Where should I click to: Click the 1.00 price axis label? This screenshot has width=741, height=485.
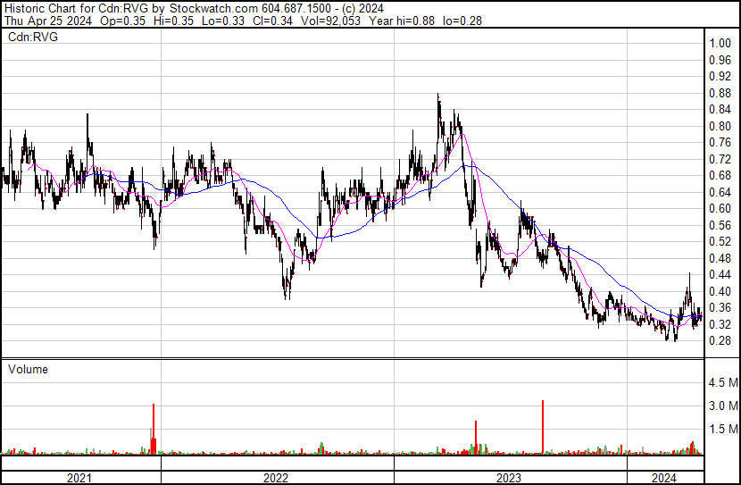click(x=720, y=44)
